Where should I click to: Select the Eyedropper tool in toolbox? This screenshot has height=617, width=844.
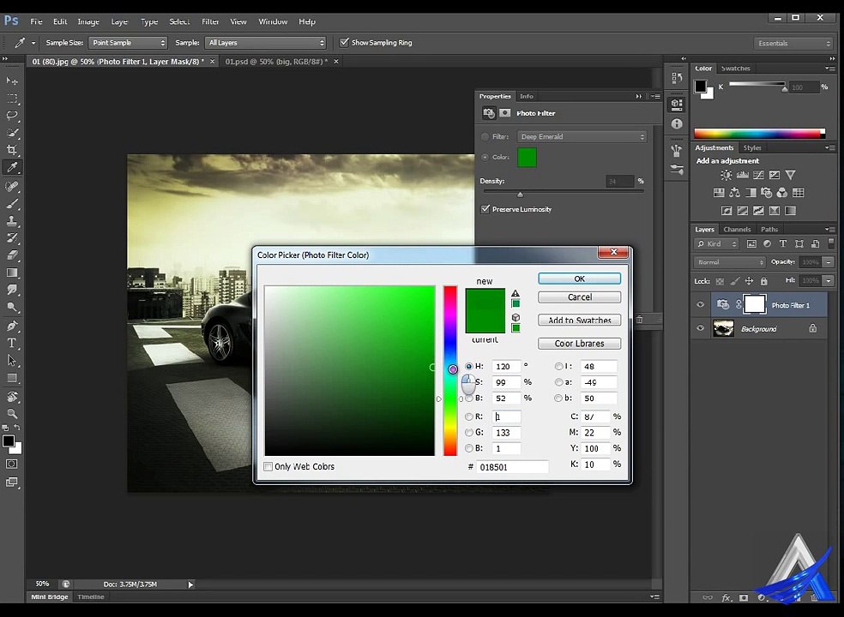[12, 167]
